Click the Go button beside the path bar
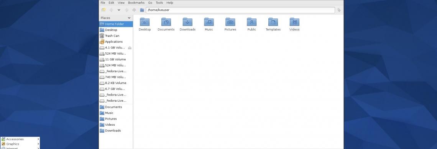Screen dimensions: 437x149 click(x=339, y=10)
